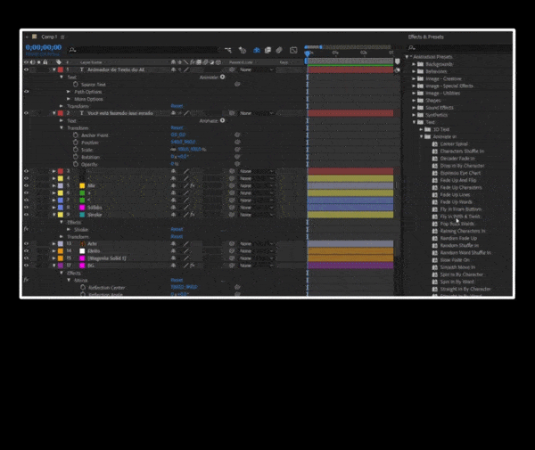The image size is (535, 450).
Task: Open the Graph Editor button
Action: pyautogui.click(x=292, y=50)
